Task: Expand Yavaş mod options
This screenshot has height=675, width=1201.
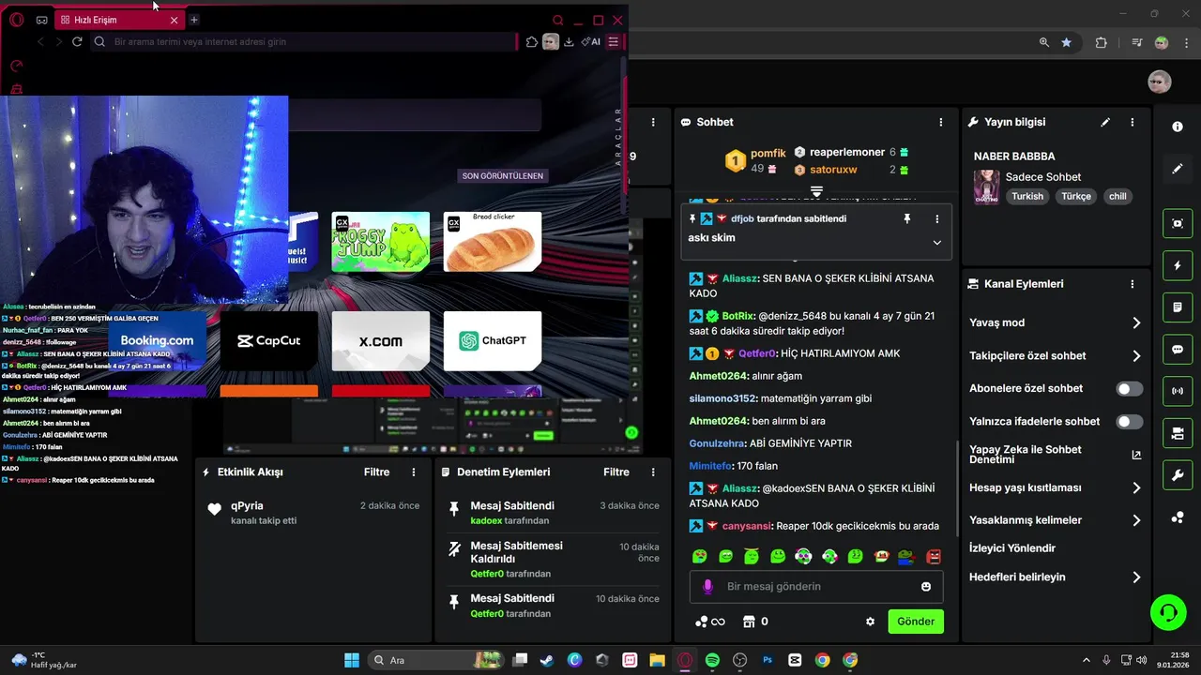Action: (x=1136, y=322)
